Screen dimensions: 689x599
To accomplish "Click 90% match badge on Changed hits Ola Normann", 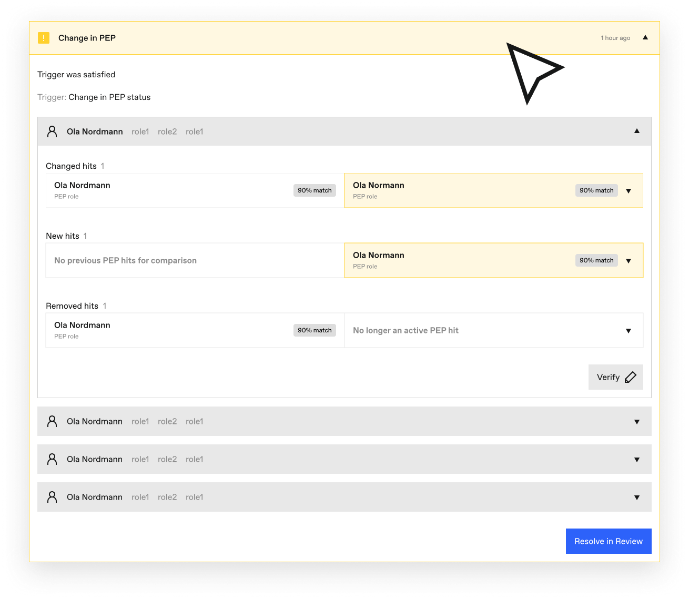I will point(596,190).
